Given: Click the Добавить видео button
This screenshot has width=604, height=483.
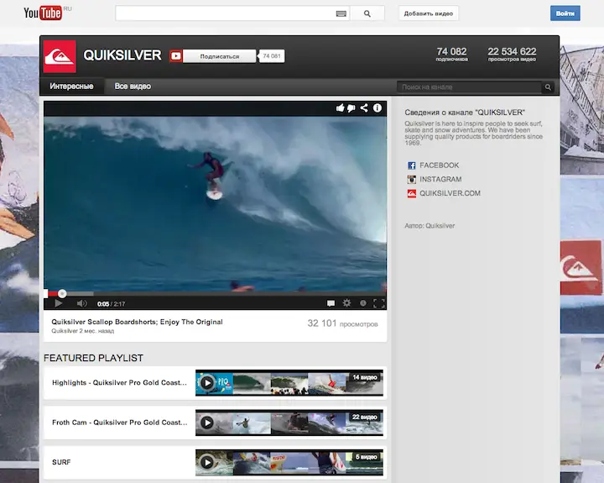Looking at the screenshot, I should 429,13.
